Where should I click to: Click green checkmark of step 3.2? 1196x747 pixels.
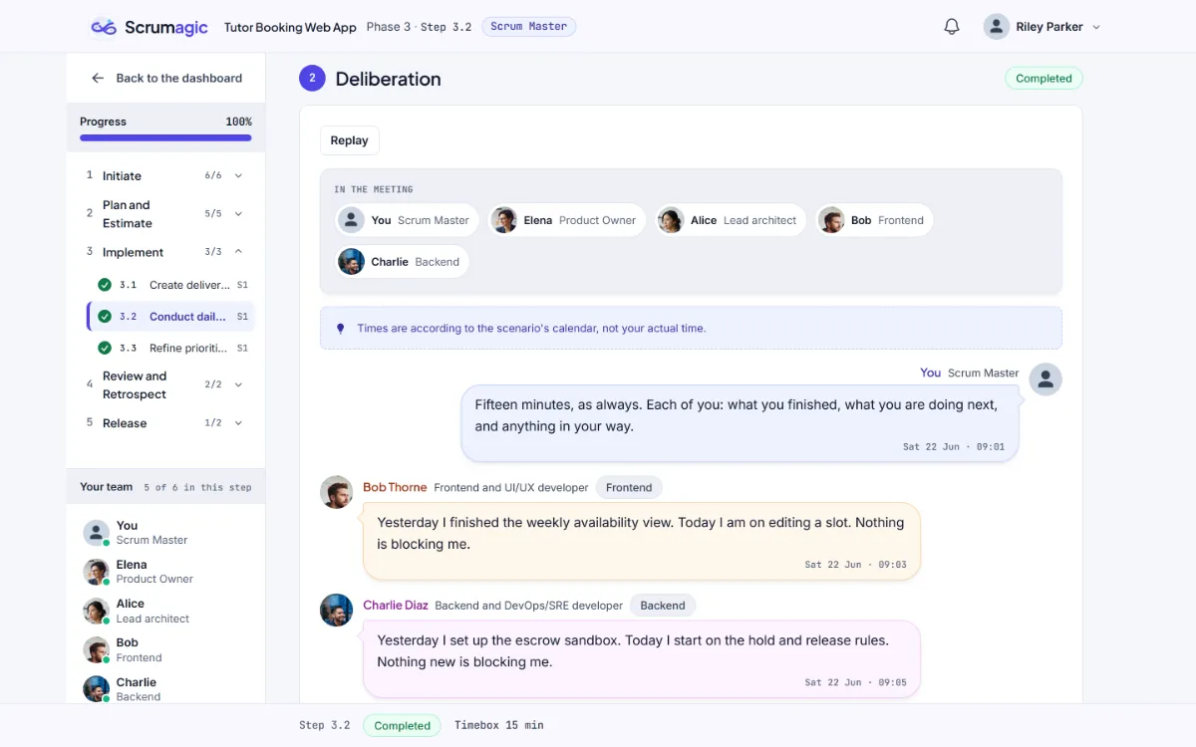[105, 317]
